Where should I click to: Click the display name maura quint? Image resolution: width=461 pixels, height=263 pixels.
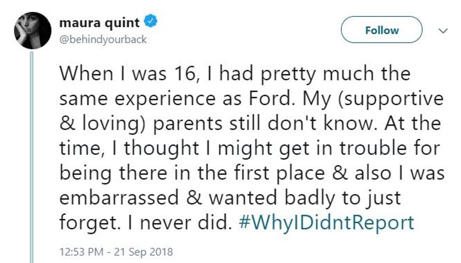pyautogui.click(x=99, y=22)
